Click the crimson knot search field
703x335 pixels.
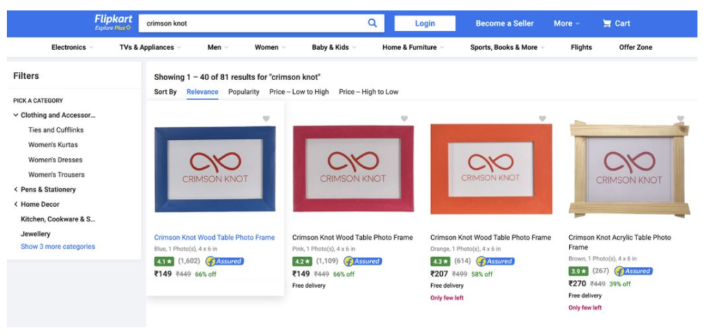click(x=254, y=23)
